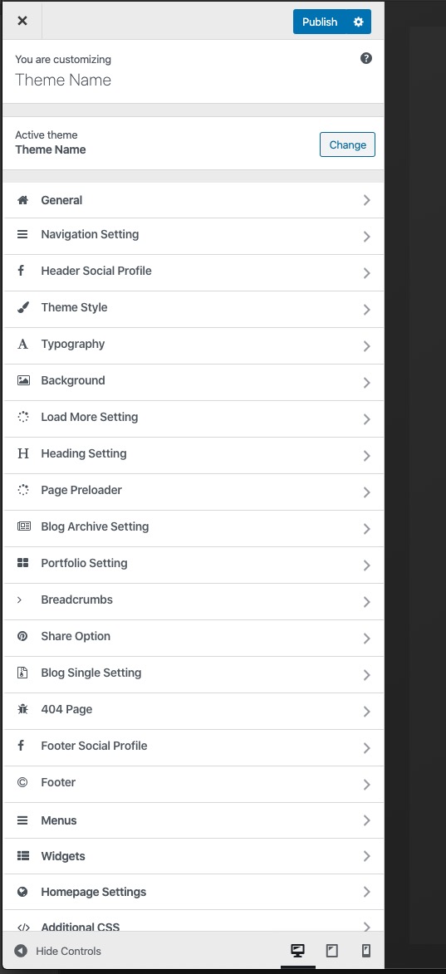Open publish settings gear icon
Image resolution: width=446 pixels, height=974 pixels.
(359, 22)
